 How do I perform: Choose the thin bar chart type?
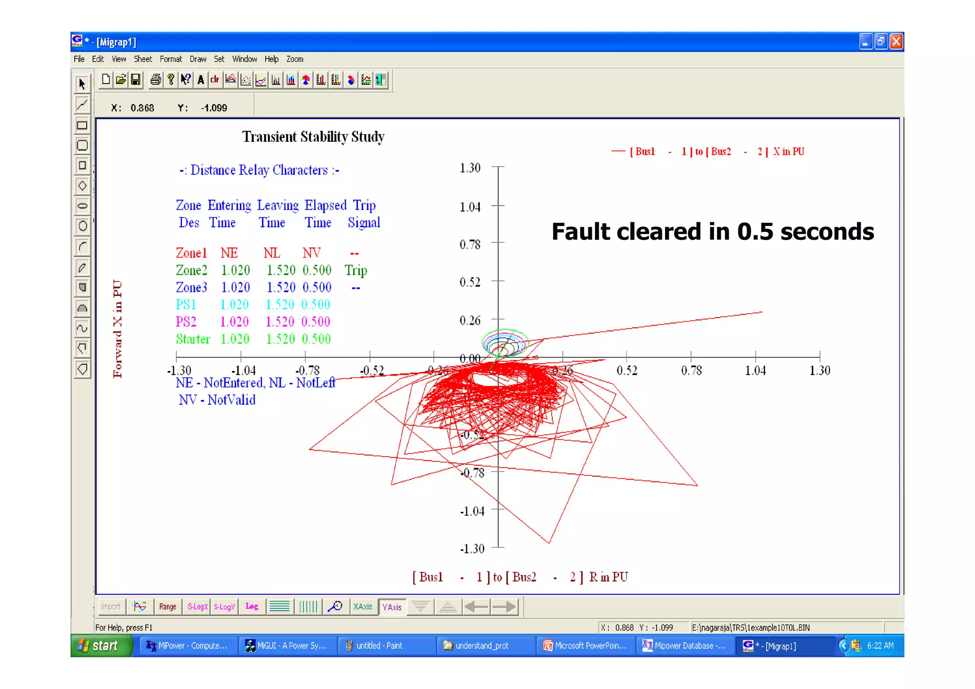click(x=276, y=80)
